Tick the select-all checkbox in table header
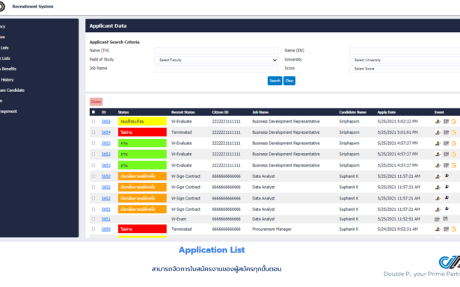Image resolution: width=460 pixels, height=287 pixels. pos(93,112)
